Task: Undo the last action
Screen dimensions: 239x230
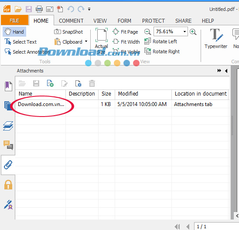Action: (71, 9)
